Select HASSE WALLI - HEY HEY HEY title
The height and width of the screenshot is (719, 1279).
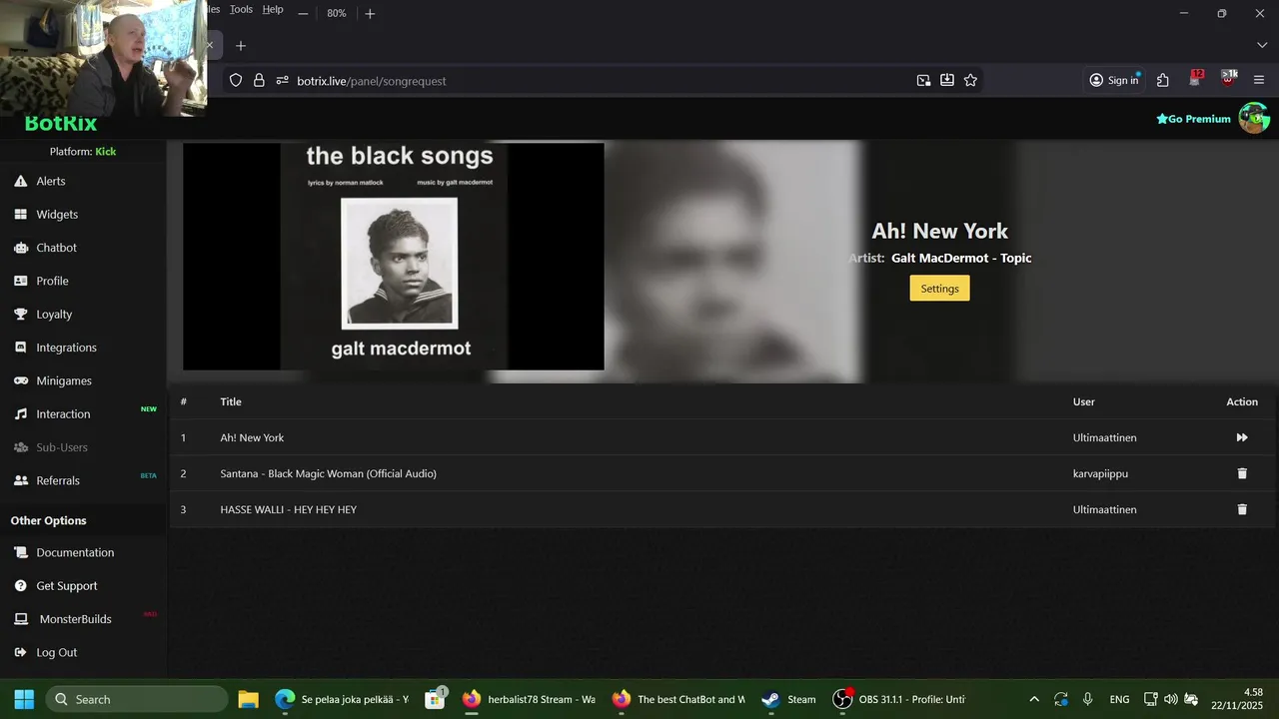288,509
